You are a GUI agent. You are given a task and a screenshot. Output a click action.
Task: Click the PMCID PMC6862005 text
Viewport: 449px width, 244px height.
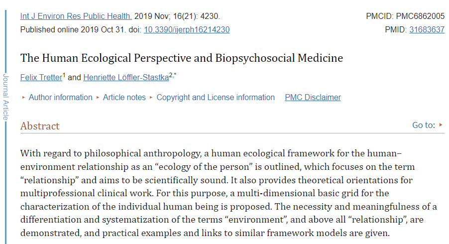tap(405, 16)
